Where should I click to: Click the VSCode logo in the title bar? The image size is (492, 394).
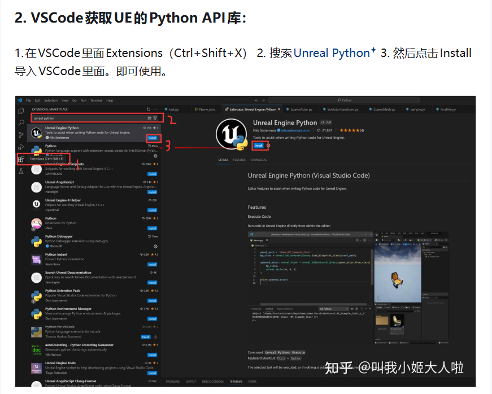click(20, 100)
